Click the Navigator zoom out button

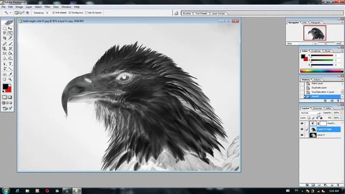click(x=315, y=44)
